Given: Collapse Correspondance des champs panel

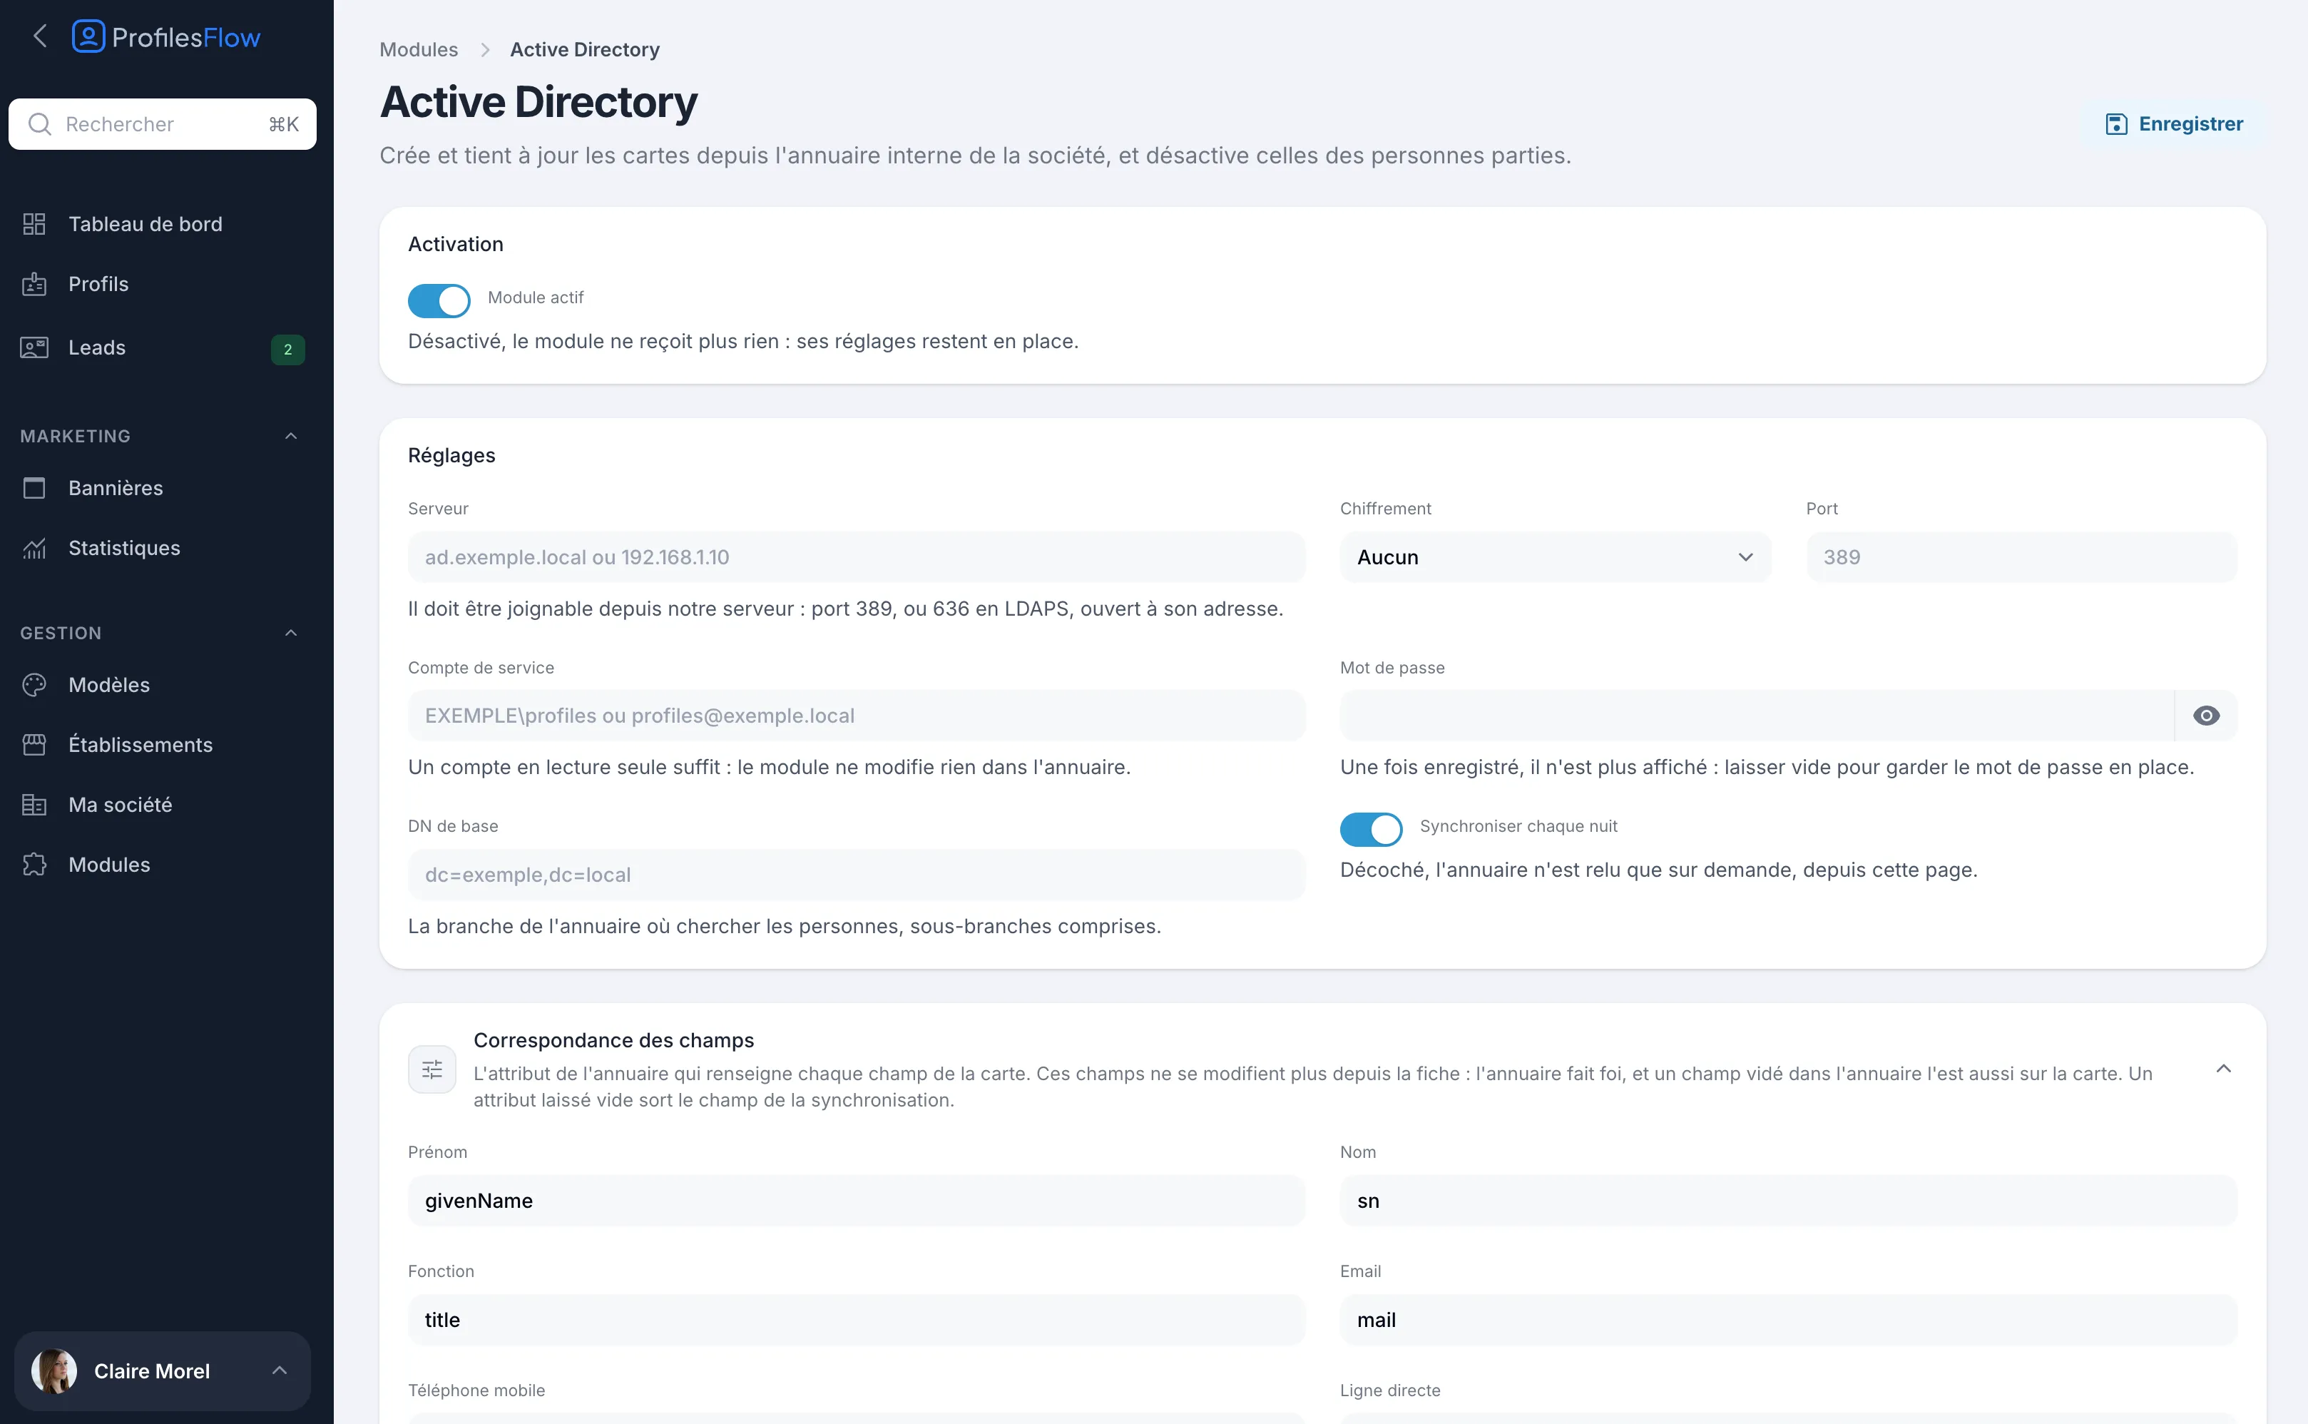Looking at the screenshot, I should point(2223,1069).
